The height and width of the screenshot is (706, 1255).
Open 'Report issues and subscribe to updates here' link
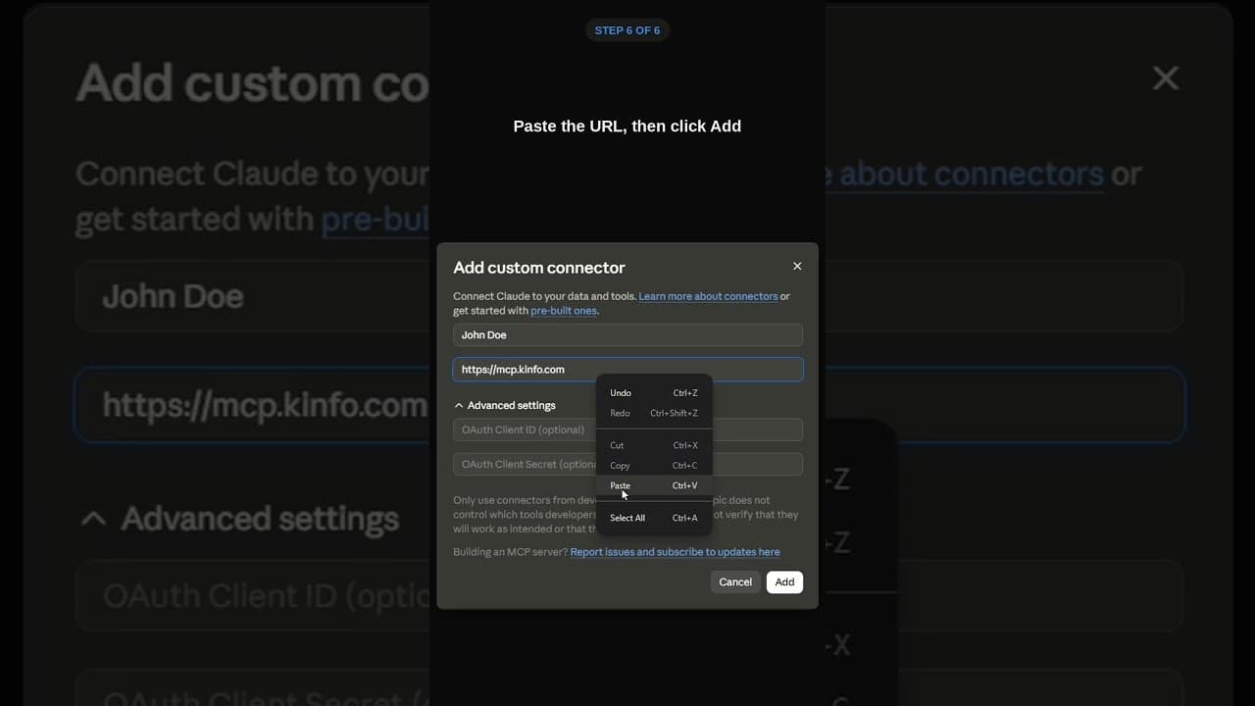(x=675, y=552)
